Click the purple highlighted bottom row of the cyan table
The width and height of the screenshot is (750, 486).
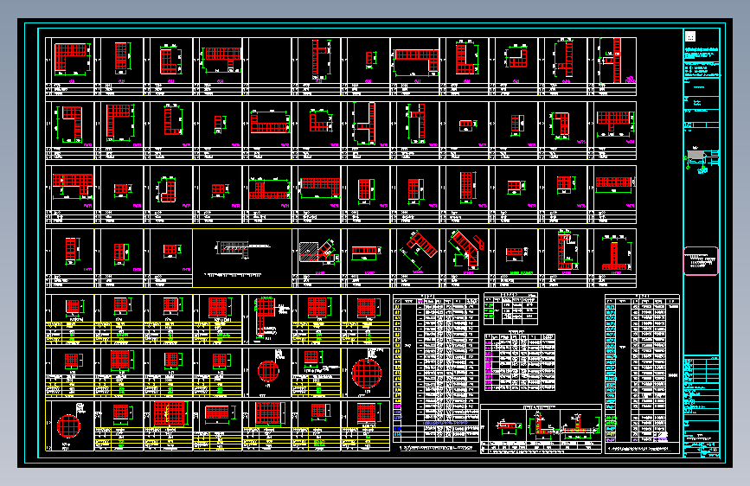(x=638, y=438)
